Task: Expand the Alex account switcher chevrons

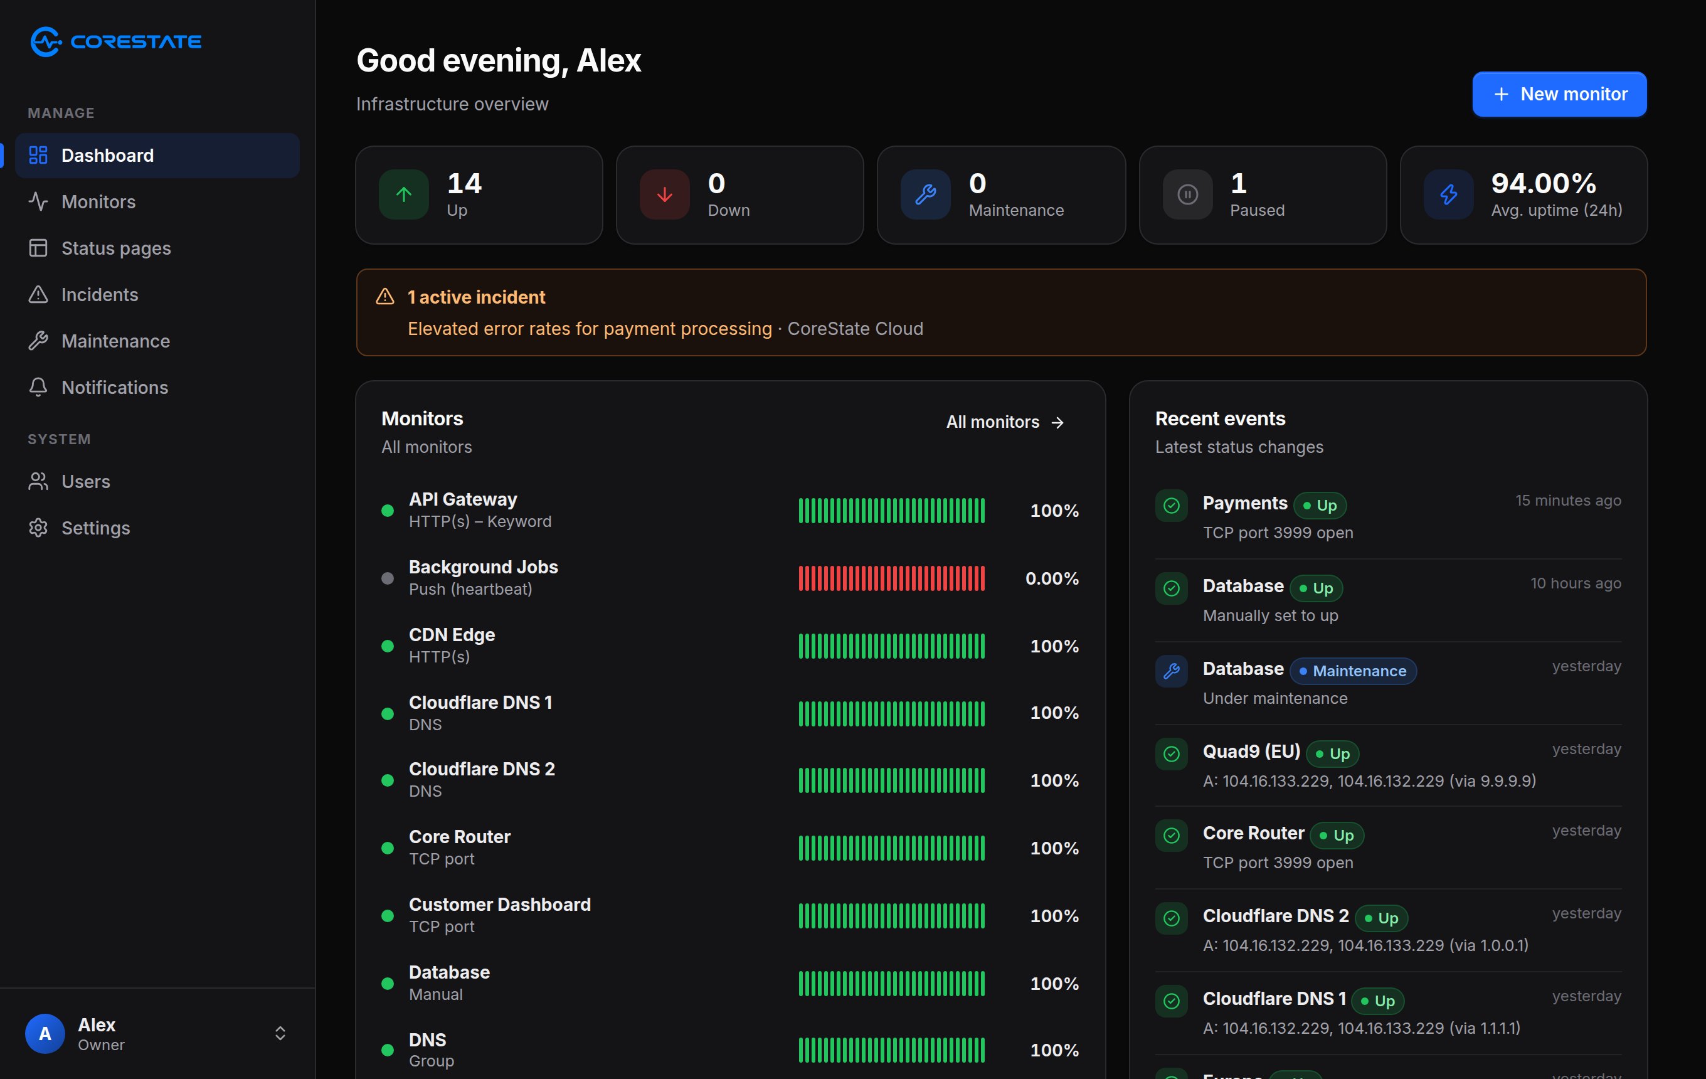Action: click(280, 1034)
